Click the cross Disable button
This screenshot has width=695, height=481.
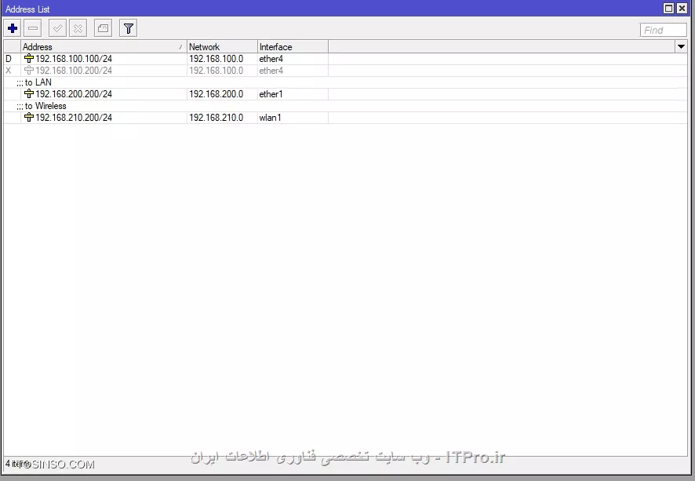(x=78, y=29)
